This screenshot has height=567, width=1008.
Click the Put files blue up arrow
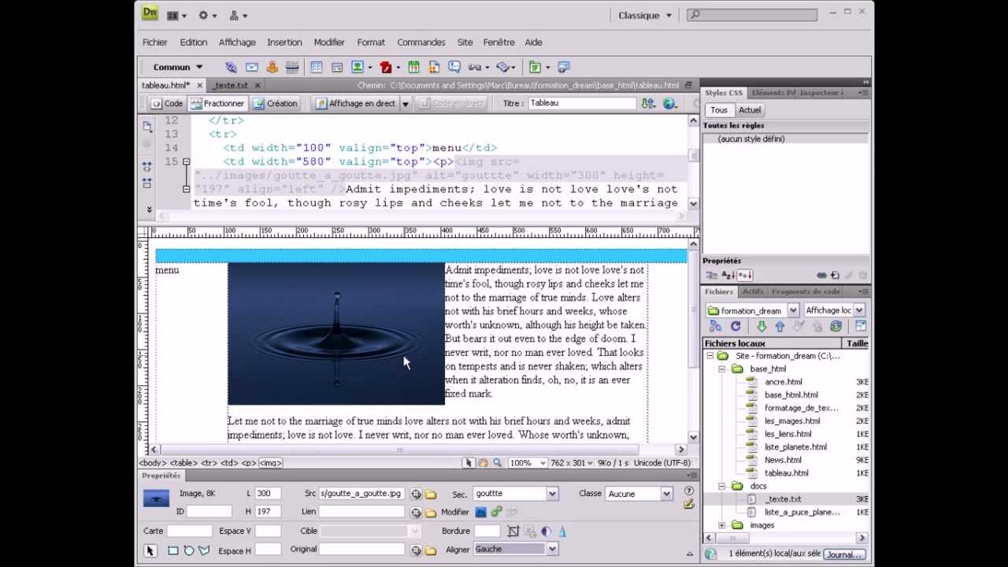click(x=780, y=326)
